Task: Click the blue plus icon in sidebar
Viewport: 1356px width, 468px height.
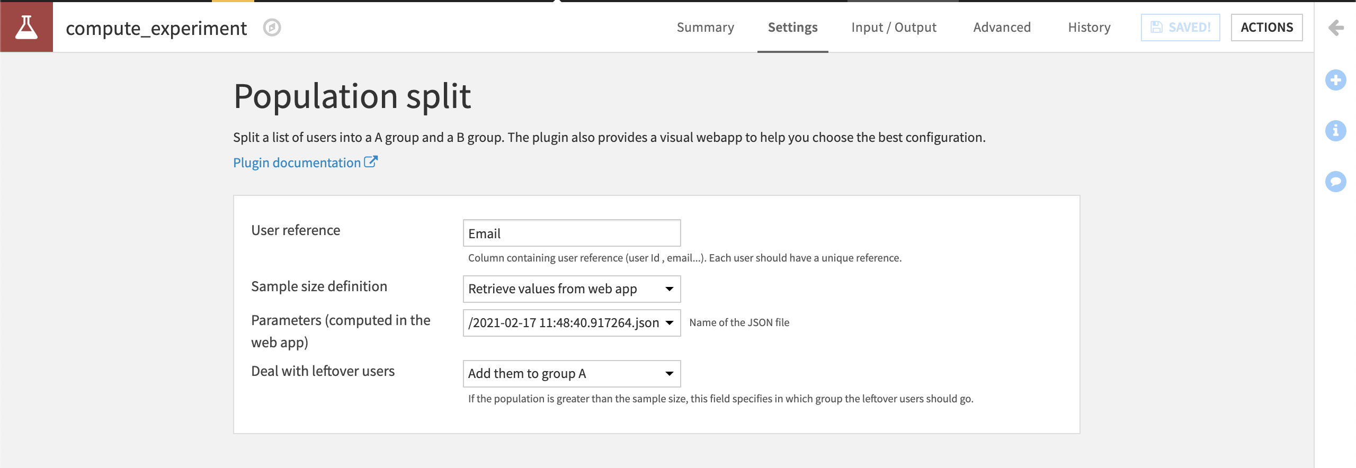Action: click(1336, 80)
